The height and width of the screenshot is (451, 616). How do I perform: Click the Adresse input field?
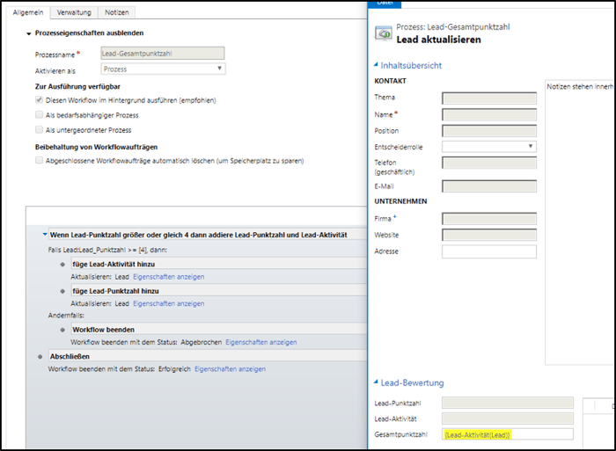point(489,251)
